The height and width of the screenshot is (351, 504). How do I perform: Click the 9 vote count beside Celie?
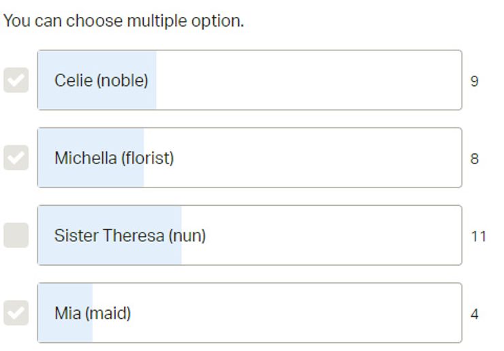click(474, 81)
